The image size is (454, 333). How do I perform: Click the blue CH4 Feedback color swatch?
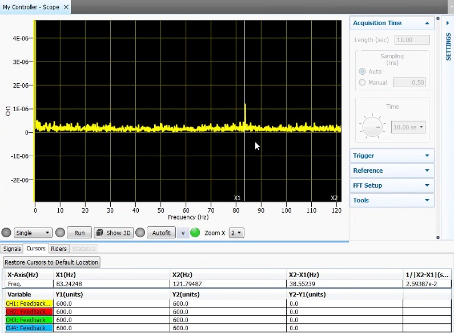coord(29,328)
